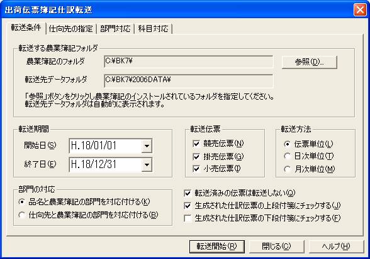Expand the 開始日 date dropdown
The height and width of the screenshot is (259, 370).
point(147,146)
